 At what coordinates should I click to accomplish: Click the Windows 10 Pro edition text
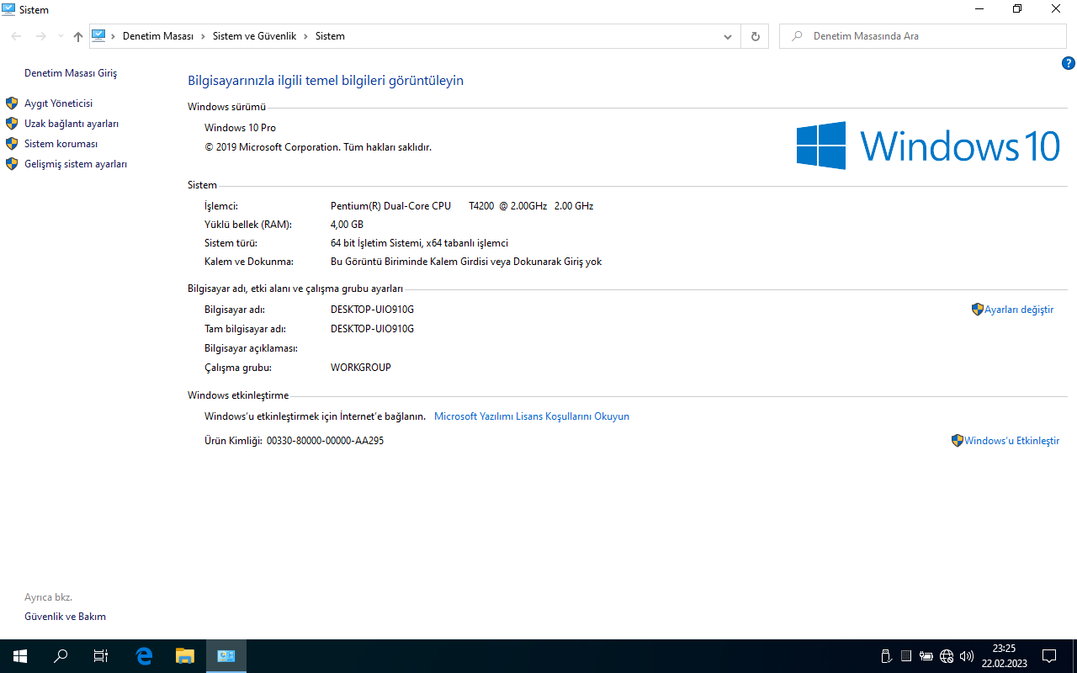240,128
